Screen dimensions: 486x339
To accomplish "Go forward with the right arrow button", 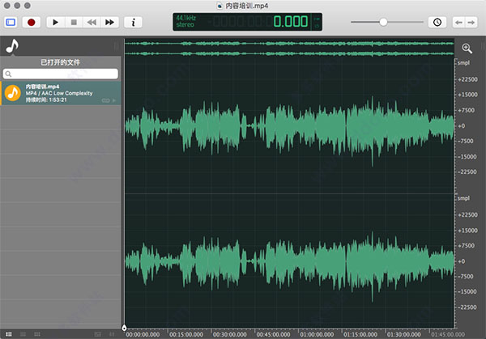I will [x=471, y=23].
